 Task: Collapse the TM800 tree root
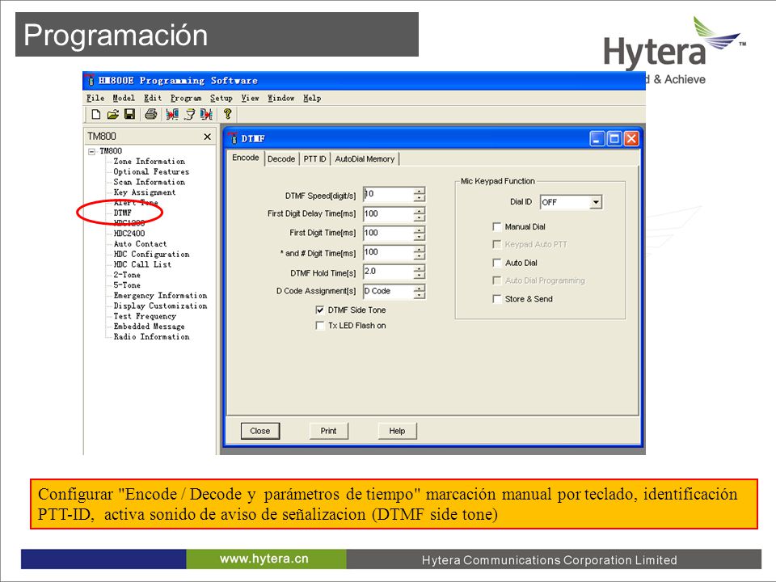coord(91,151)
